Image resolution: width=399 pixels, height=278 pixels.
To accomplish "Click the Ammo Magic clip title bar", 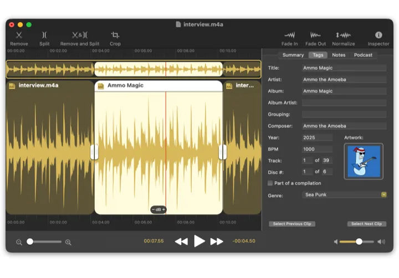I will tap(158, 86).
